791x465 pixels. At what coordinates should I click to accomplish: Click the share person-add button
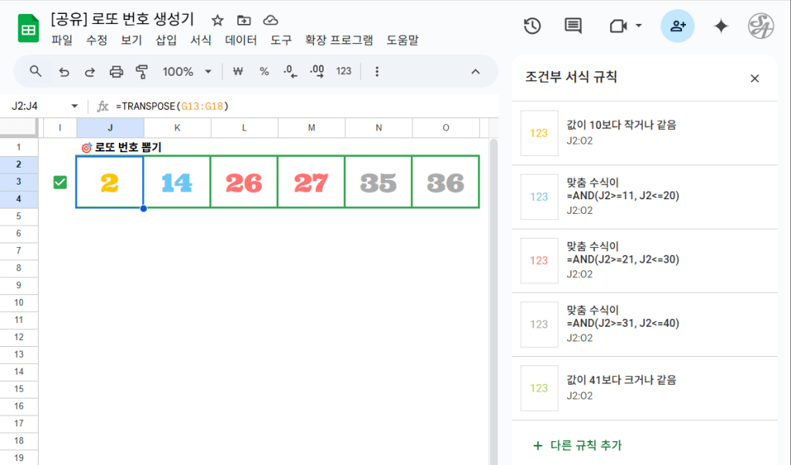tap(677, 26)
